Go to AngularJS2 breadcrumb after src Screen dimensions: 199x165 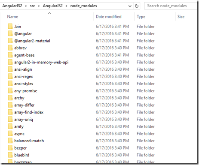pyautogui.click(x=53, y=6)
